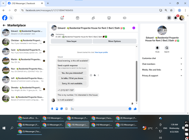Open the Friends icon in top nav
The image size is (189, 140).
pos(93,18)
